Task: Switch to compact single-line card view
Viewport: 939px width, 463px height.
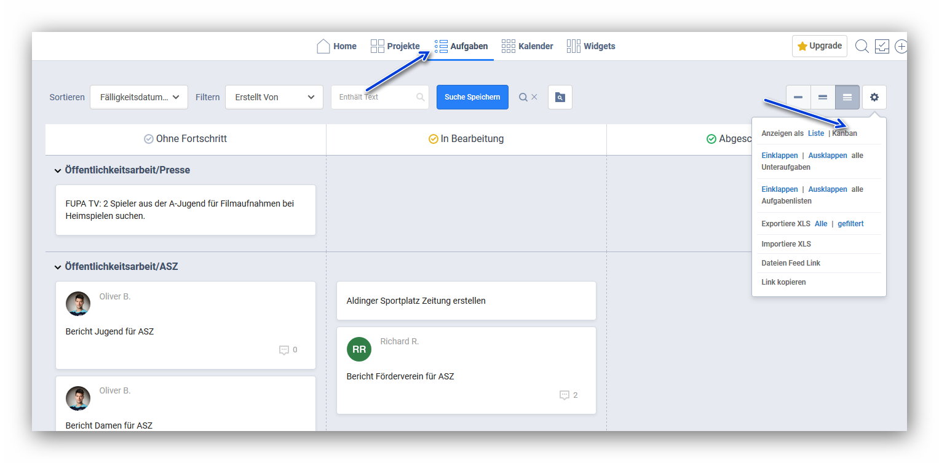Action: tap(798, 97)
